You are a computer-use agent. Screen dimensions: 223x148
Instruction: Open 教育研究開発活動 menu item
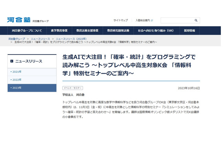(x=118, y=31)
